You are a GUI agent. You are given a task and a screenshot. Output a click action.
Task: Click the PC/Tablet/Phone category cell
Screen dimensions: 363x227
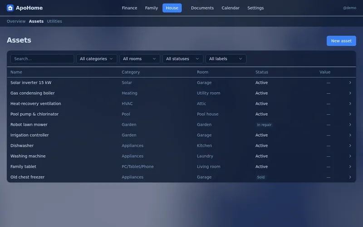138,167
